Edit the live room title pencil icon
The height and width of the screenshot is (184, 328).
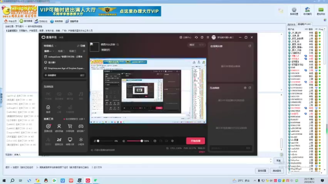point(118,45)
